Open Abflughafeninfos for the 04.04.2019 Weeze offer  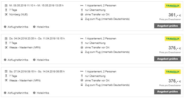click(16, 60)
